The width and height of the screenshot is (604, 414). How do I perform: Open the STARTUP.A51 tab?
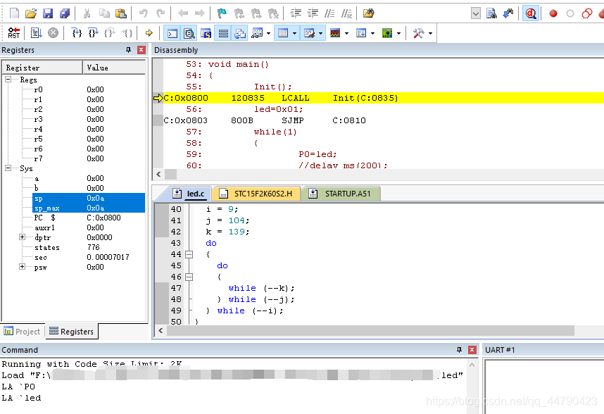coord(341,194)
